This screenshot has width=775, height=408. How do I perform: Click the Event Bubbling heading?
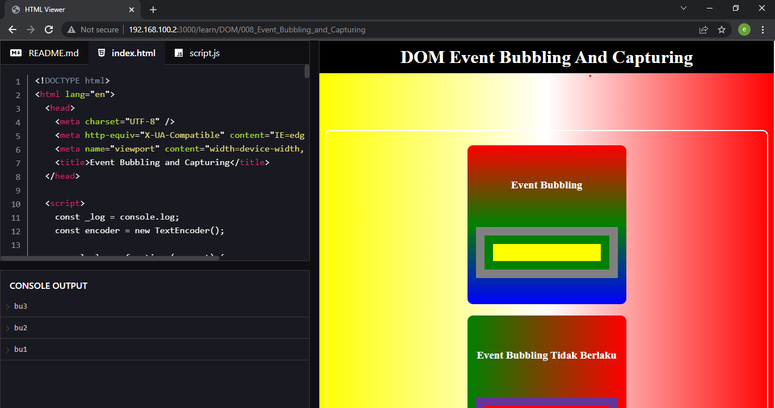pyautogui.click(x=546, y=185)
